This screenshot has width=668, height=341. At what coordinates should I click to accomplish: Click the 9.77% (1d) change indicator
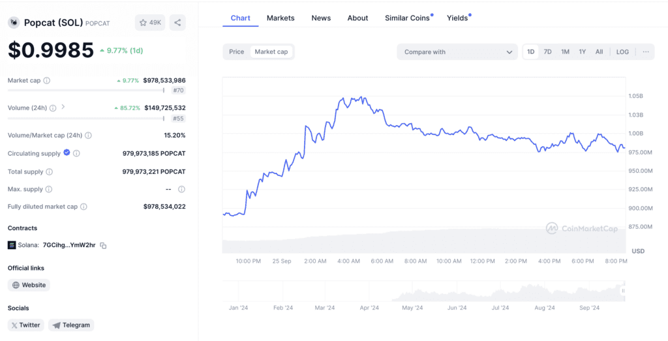pyautogui.click(x=121, y=51)
